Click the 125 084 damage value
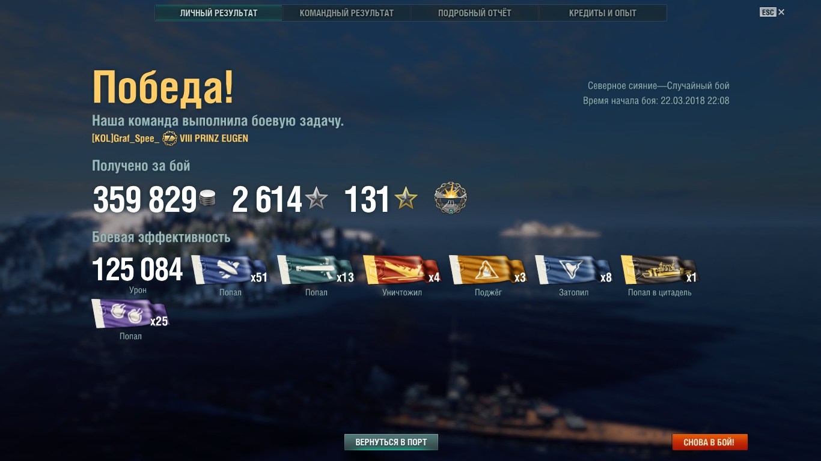 coord(138,270)
